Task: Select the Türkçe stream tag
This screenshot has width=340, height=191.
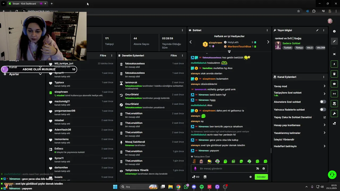Action: [x=299, y=48]
